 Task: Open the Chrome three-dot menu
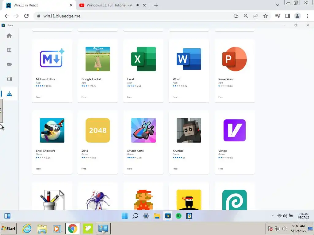[307, 16]
